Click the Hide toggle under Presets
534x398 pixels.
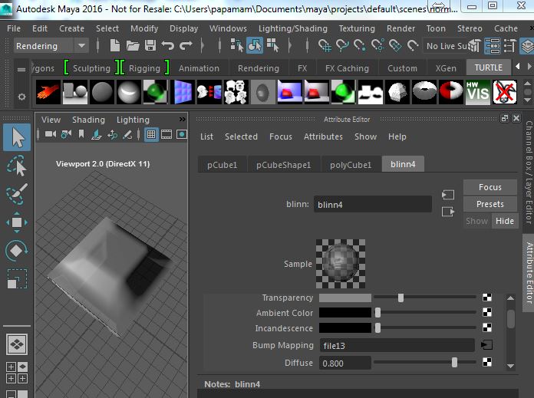coord(505,221)
